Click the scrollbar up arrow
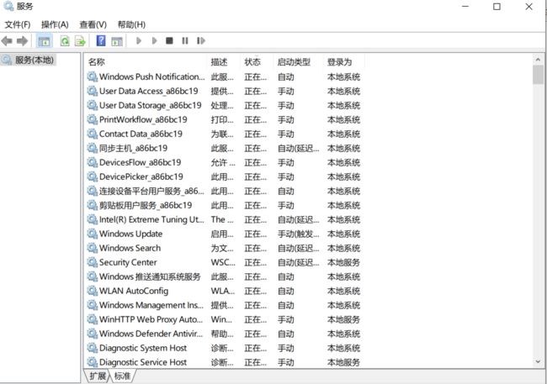The image size is (547, 384). point(538,60)
